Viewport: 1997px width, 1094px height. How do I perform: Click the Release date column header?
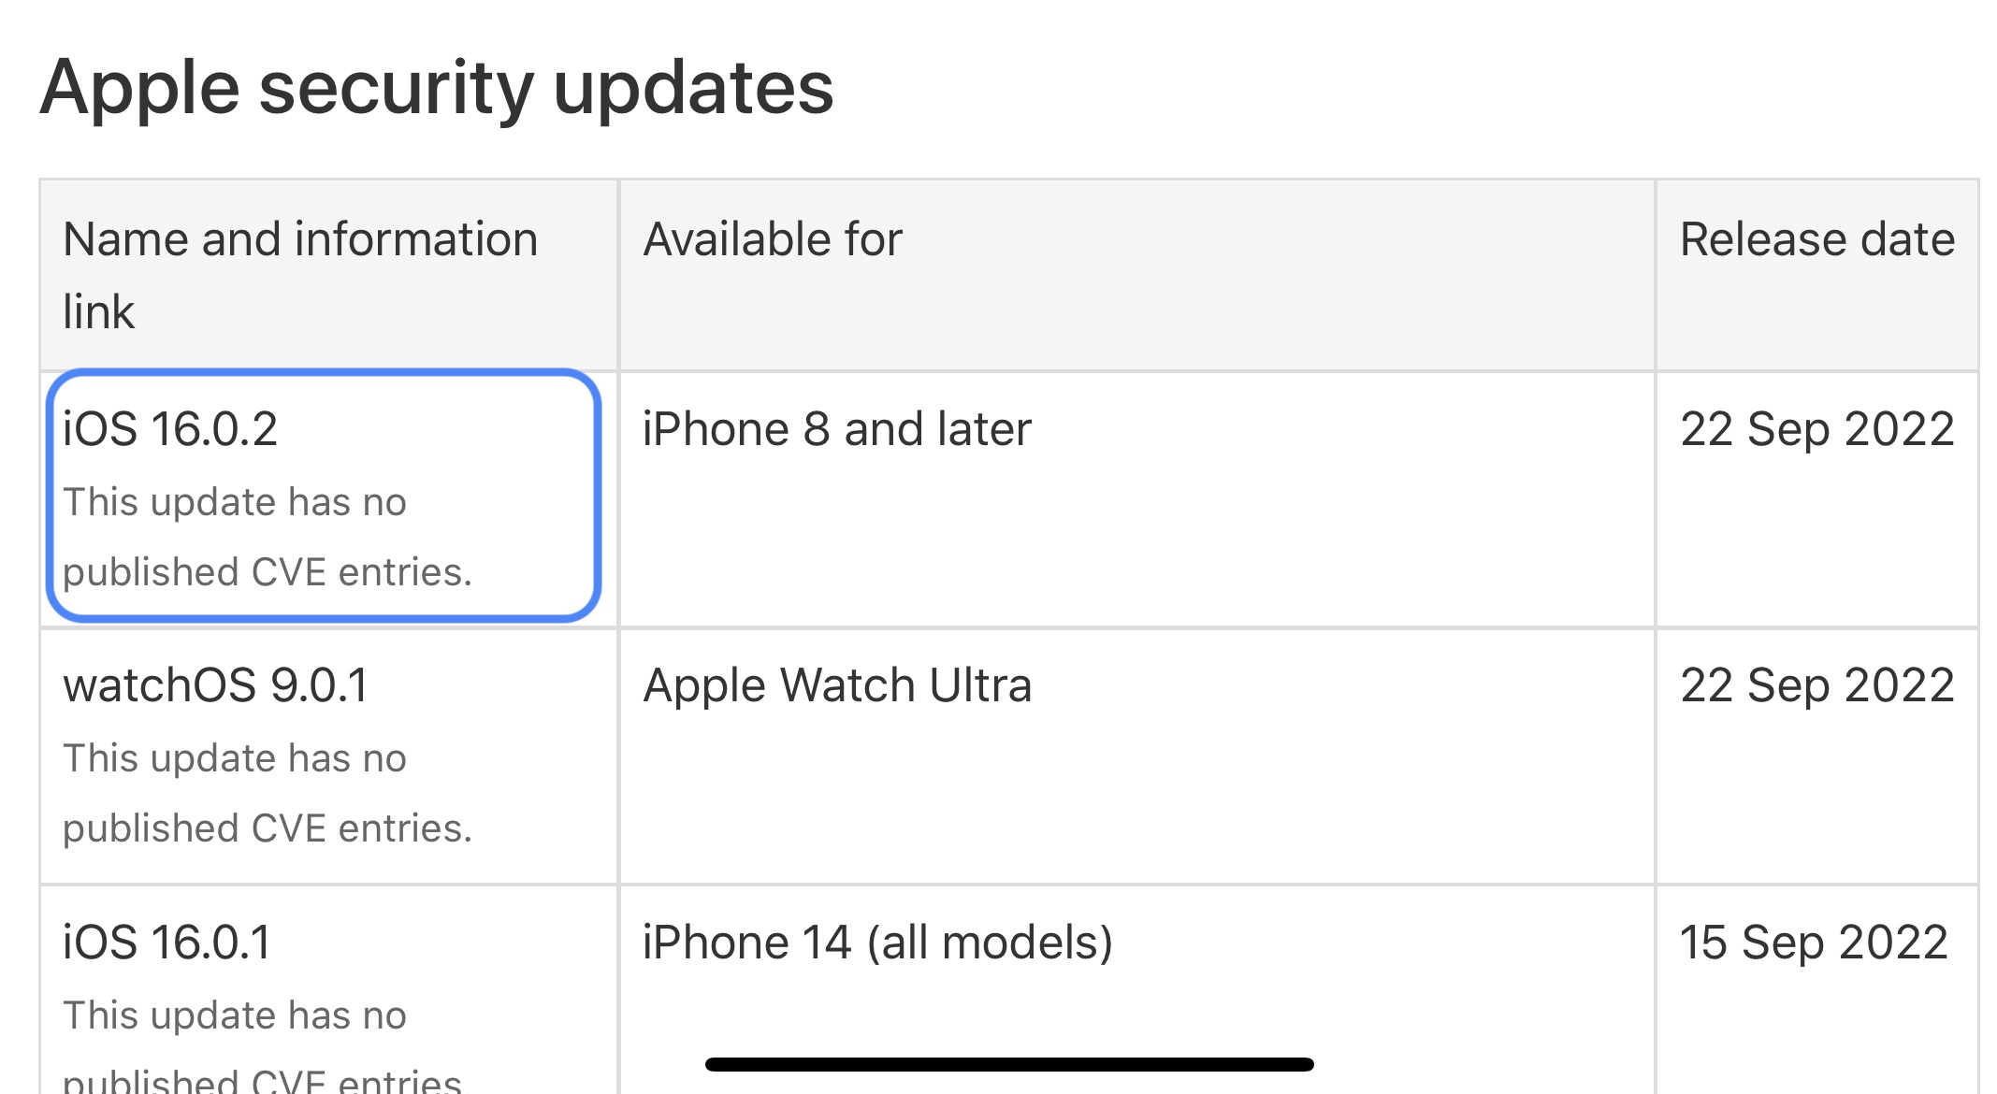point(1816,240)
